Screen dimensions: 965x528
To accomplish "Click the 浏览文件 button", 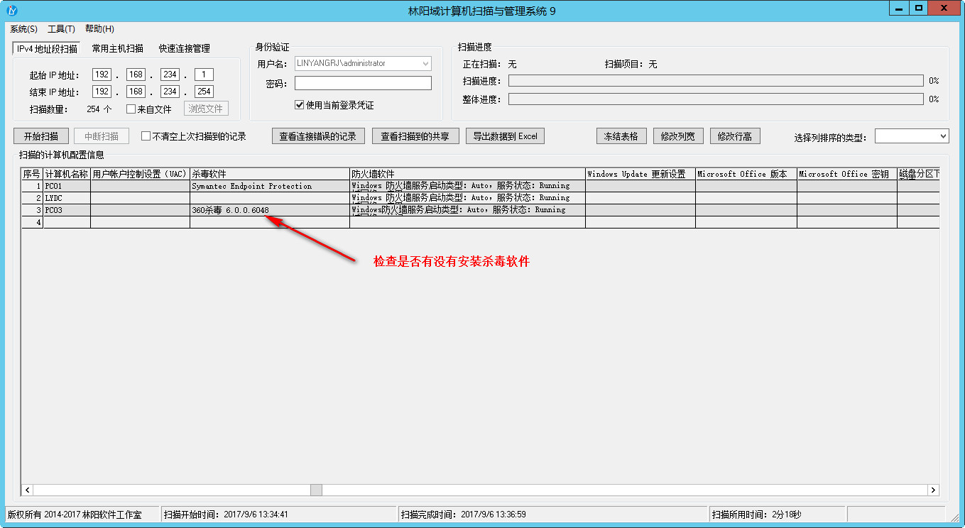I will pos(206,109).
